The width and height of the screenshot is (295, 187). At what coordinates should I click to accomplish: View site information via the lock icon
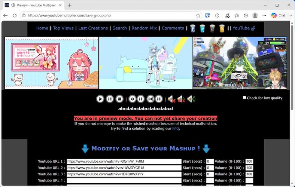(x=24, y=15)
